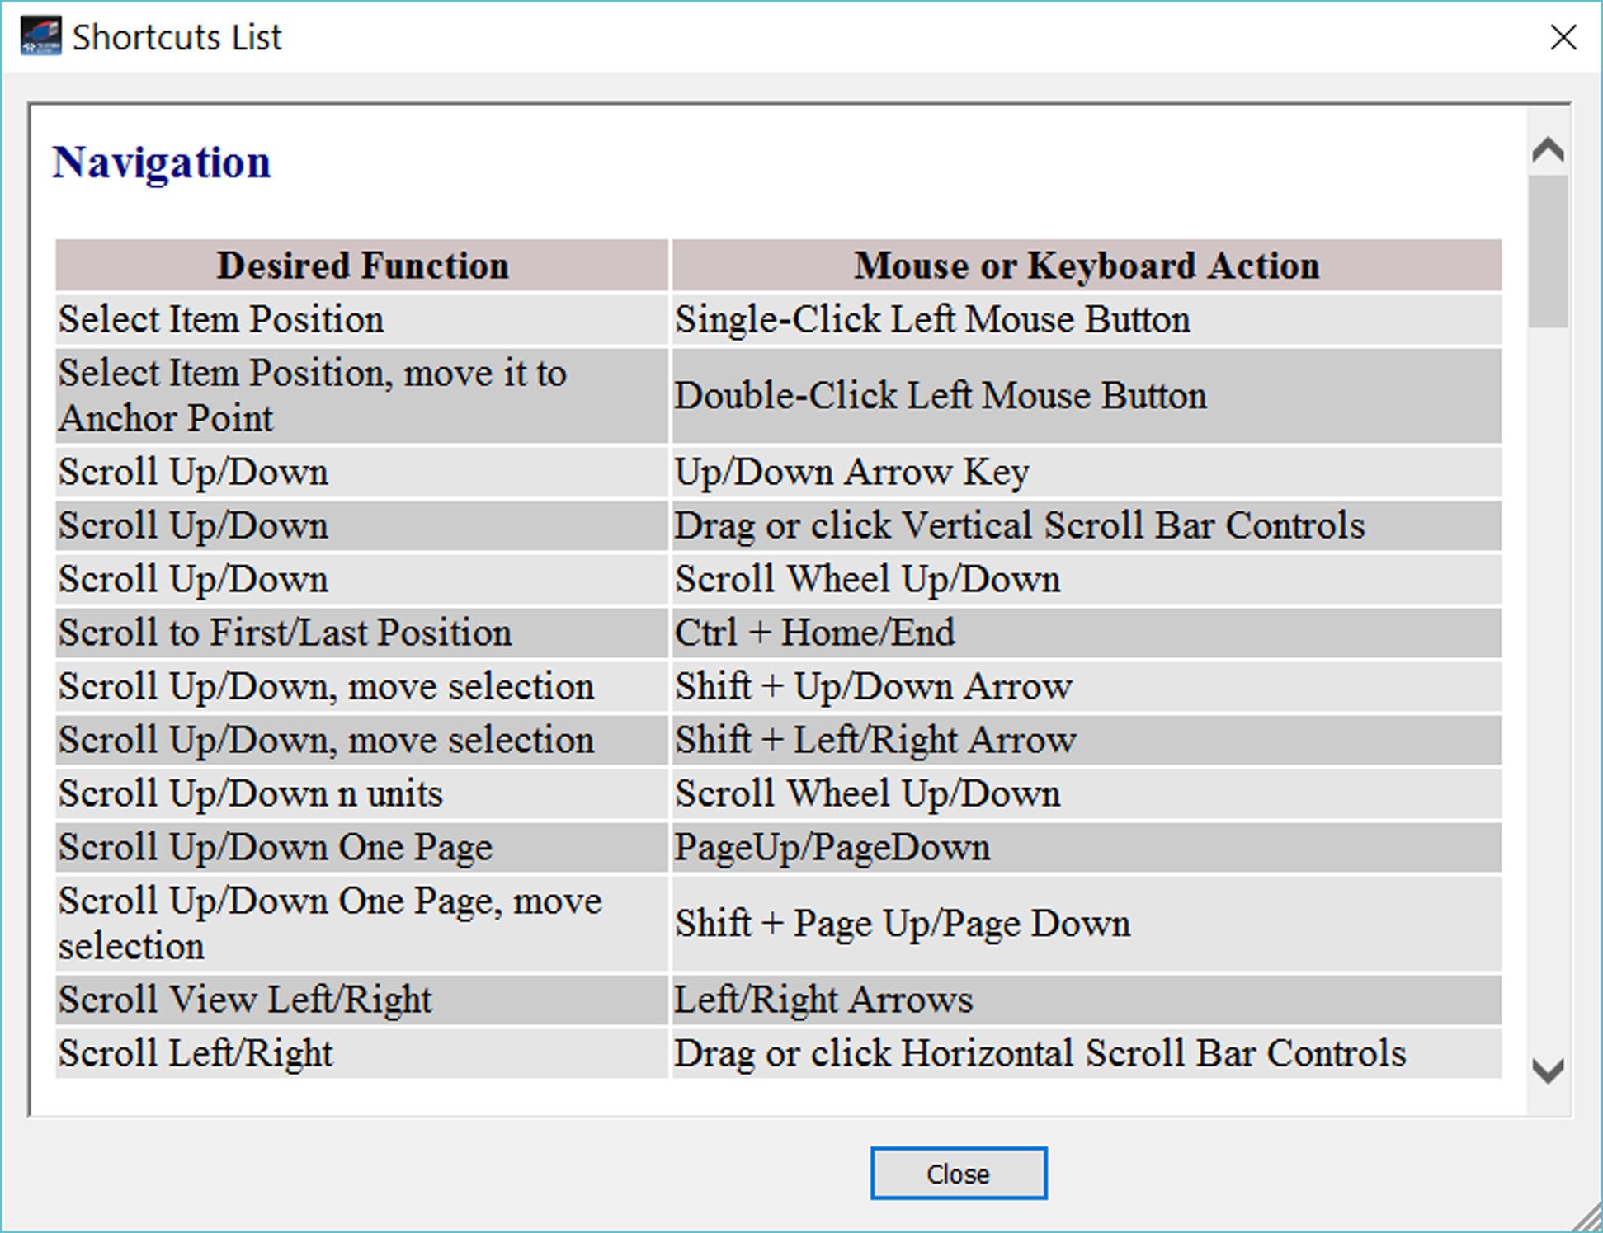
Task: Click the Desired Function column header
Action: tap(362, 266)
